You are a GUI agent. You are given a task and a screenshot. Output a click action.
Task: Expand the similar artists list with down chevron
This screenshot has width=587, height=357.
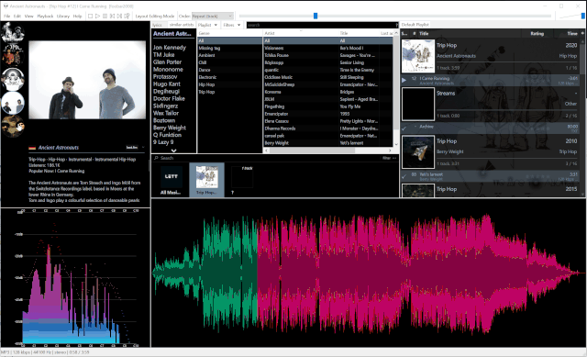[173, 151]
